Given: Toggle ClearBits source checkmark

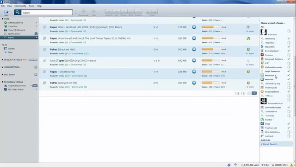Looking at the screenshot, I should pos(289,46).
